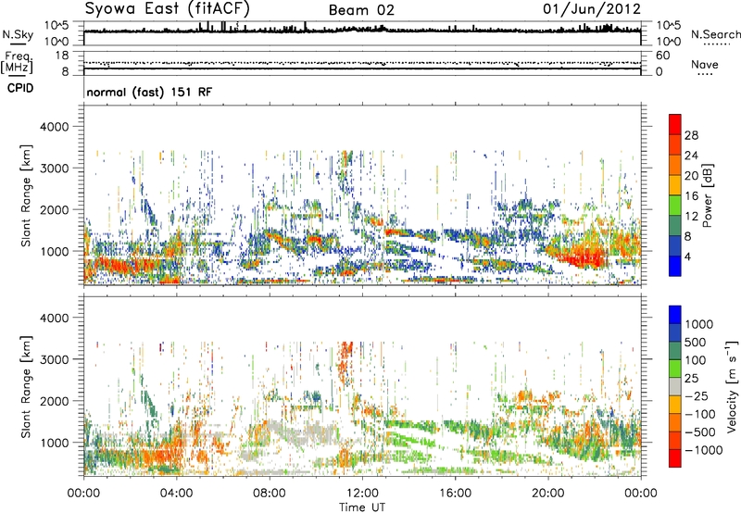Click the '4000' tick on the power panel
Viewport: 741px width, 513px height.
pyautogui.click(x=55, y=127)
